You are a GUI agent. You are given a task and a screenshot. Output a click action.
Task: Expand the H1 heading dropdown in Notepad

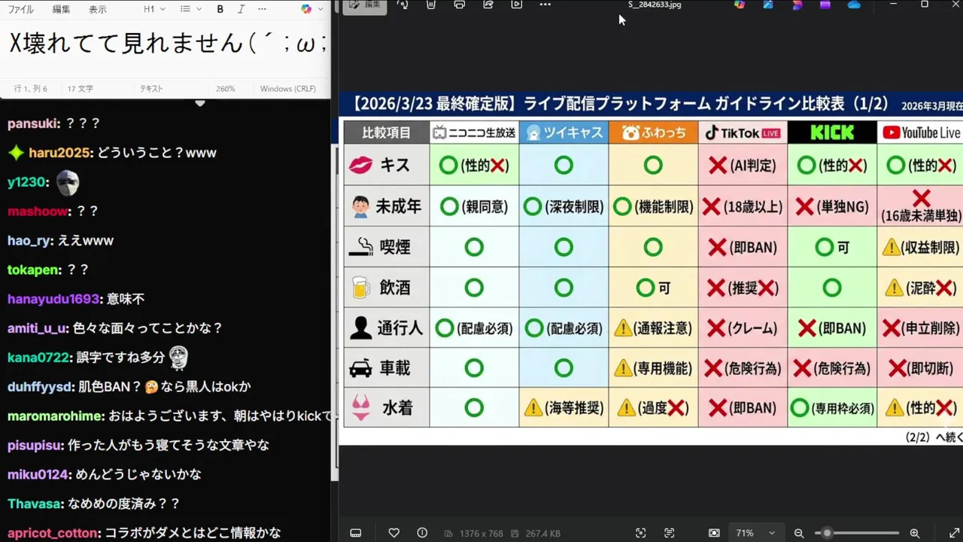[154, 9]
